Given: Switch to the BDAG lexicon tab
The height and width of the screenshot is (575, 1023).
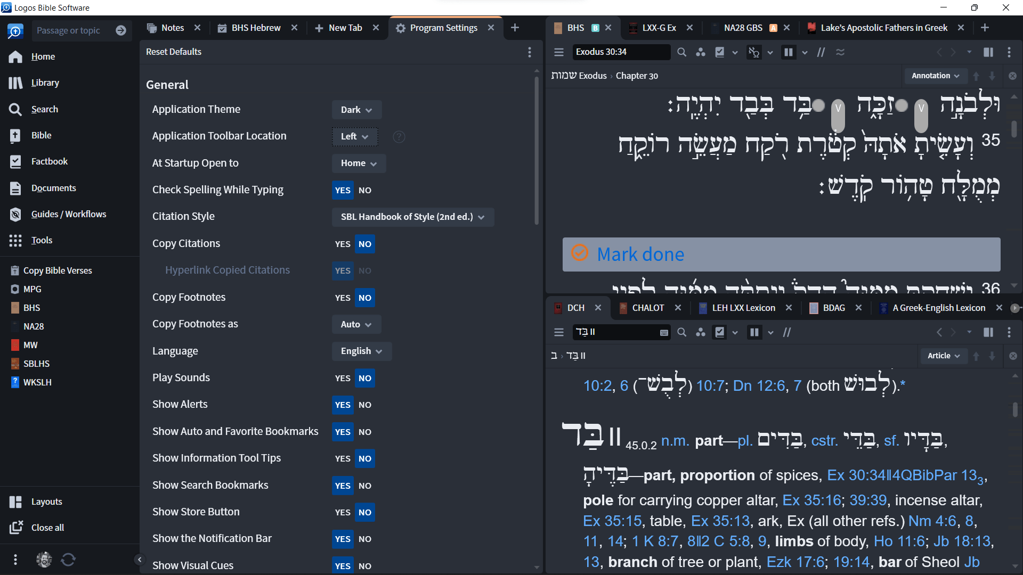Looking at the screenshot, I should tap(833, 308).
